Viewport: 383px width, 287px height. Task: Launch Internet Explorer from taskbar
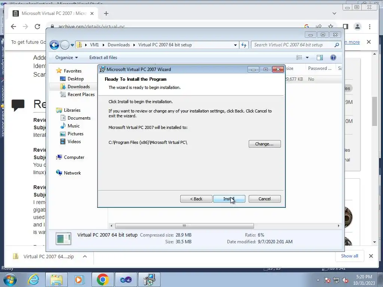pos(33,280)
